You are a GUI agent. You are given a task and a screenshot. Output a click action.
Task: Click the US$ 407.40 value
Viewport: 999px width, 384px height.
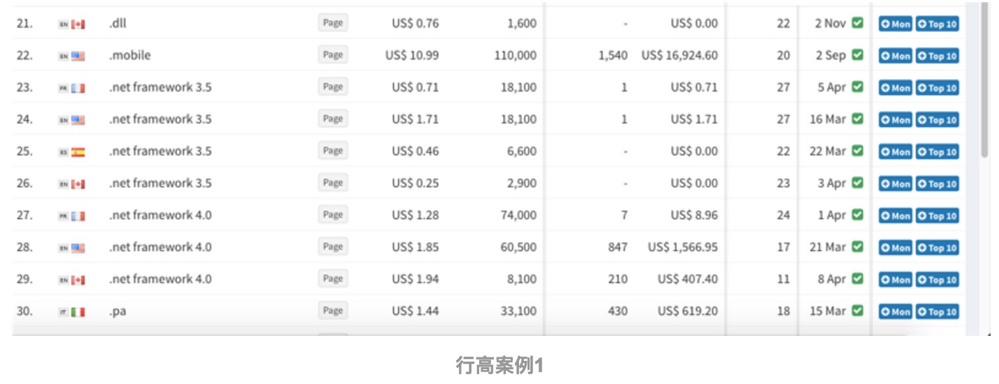[688, 279]
